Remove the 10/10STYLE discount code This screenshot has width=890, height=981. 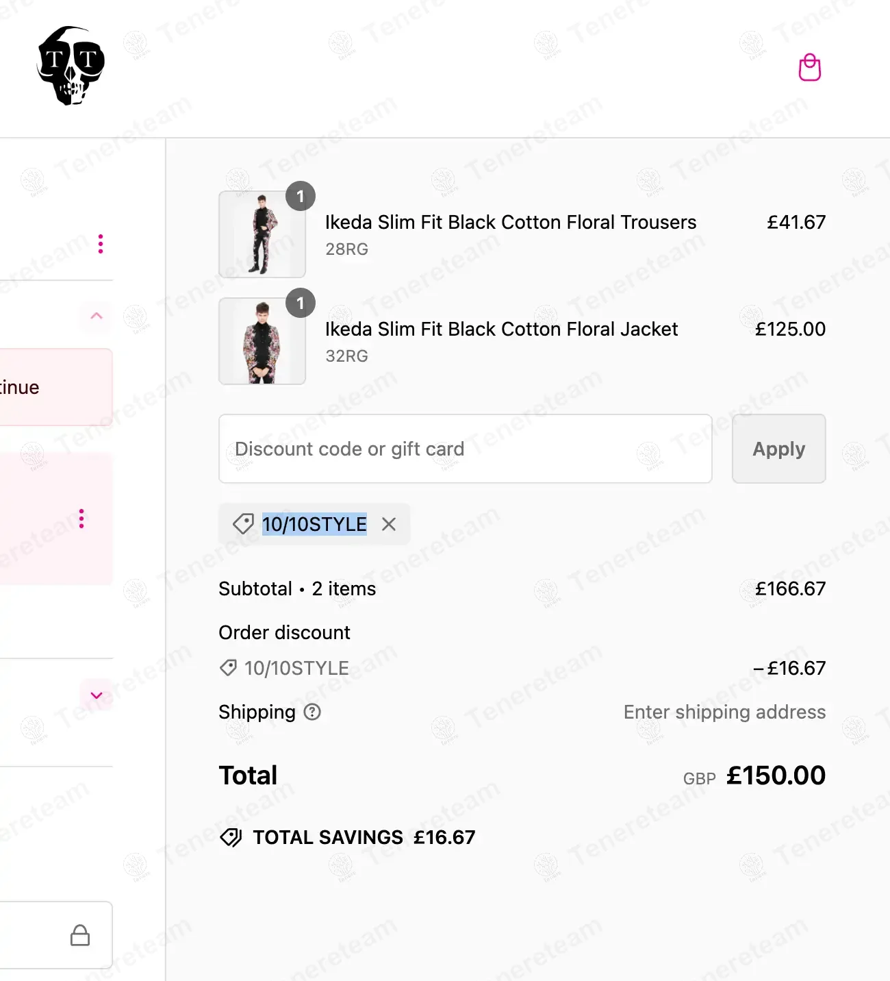click(x=389, y=524)
